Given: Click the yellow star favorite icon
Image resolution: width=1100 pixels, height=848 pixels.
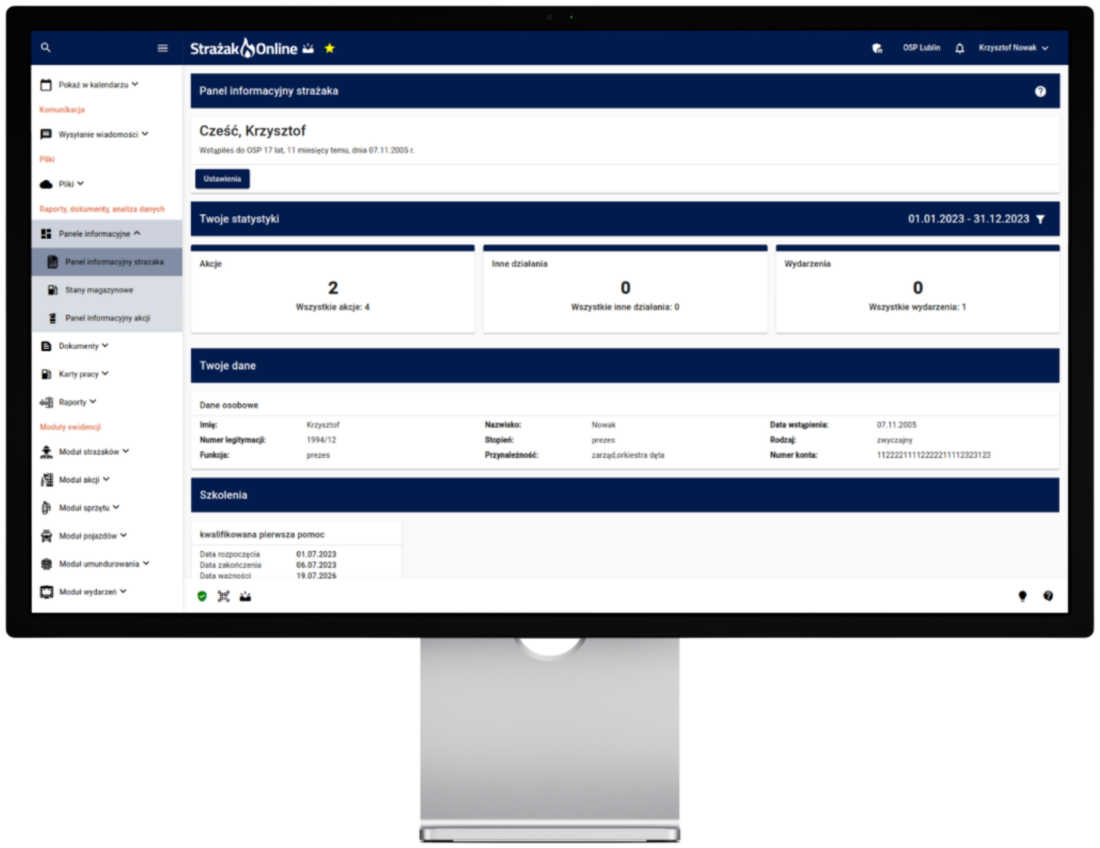Looking at the screenshot, I should (330, 48).
